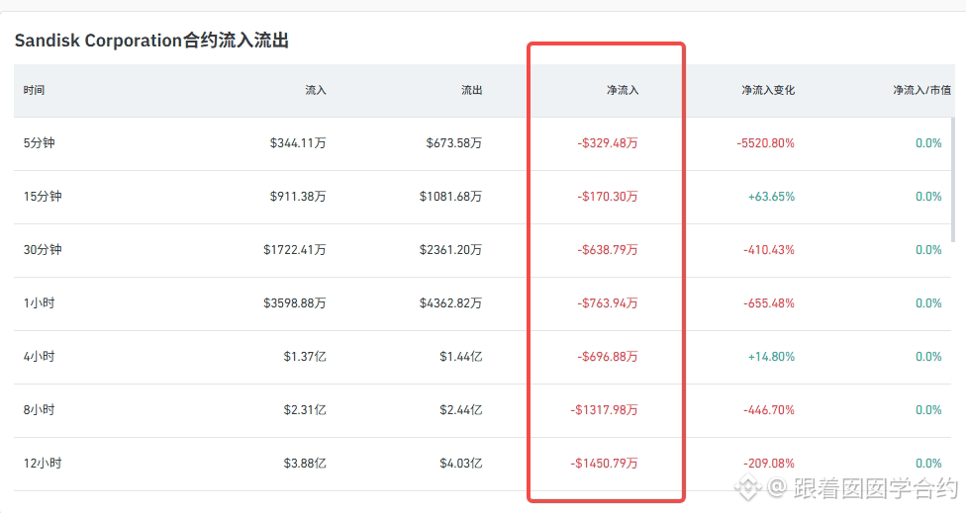Click outflow value $2361.20万
This screenshot has height=513, width=966.
click(x=451, y=250)
